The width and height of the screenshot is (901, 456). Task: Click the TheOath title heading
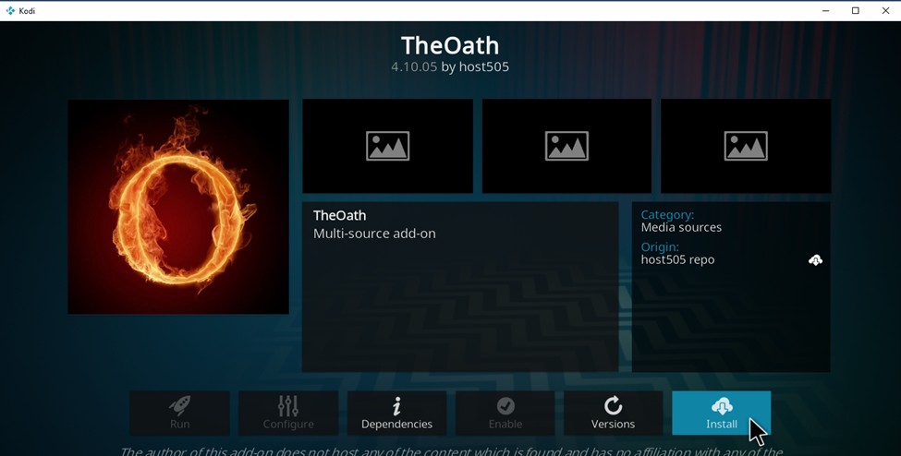450,45
